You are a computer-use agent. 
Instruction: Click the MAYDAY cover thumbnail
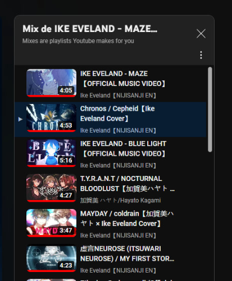[x=51, y=223]
